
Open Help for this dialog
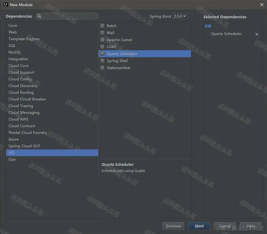(x=251, y=226)
